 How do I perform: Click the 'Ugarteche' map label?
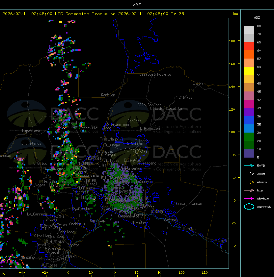(x=81, y=209)
